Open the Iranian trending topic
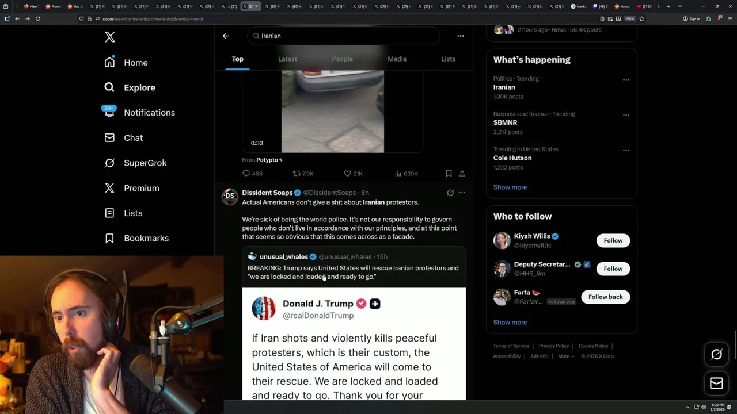 [504, 87]
